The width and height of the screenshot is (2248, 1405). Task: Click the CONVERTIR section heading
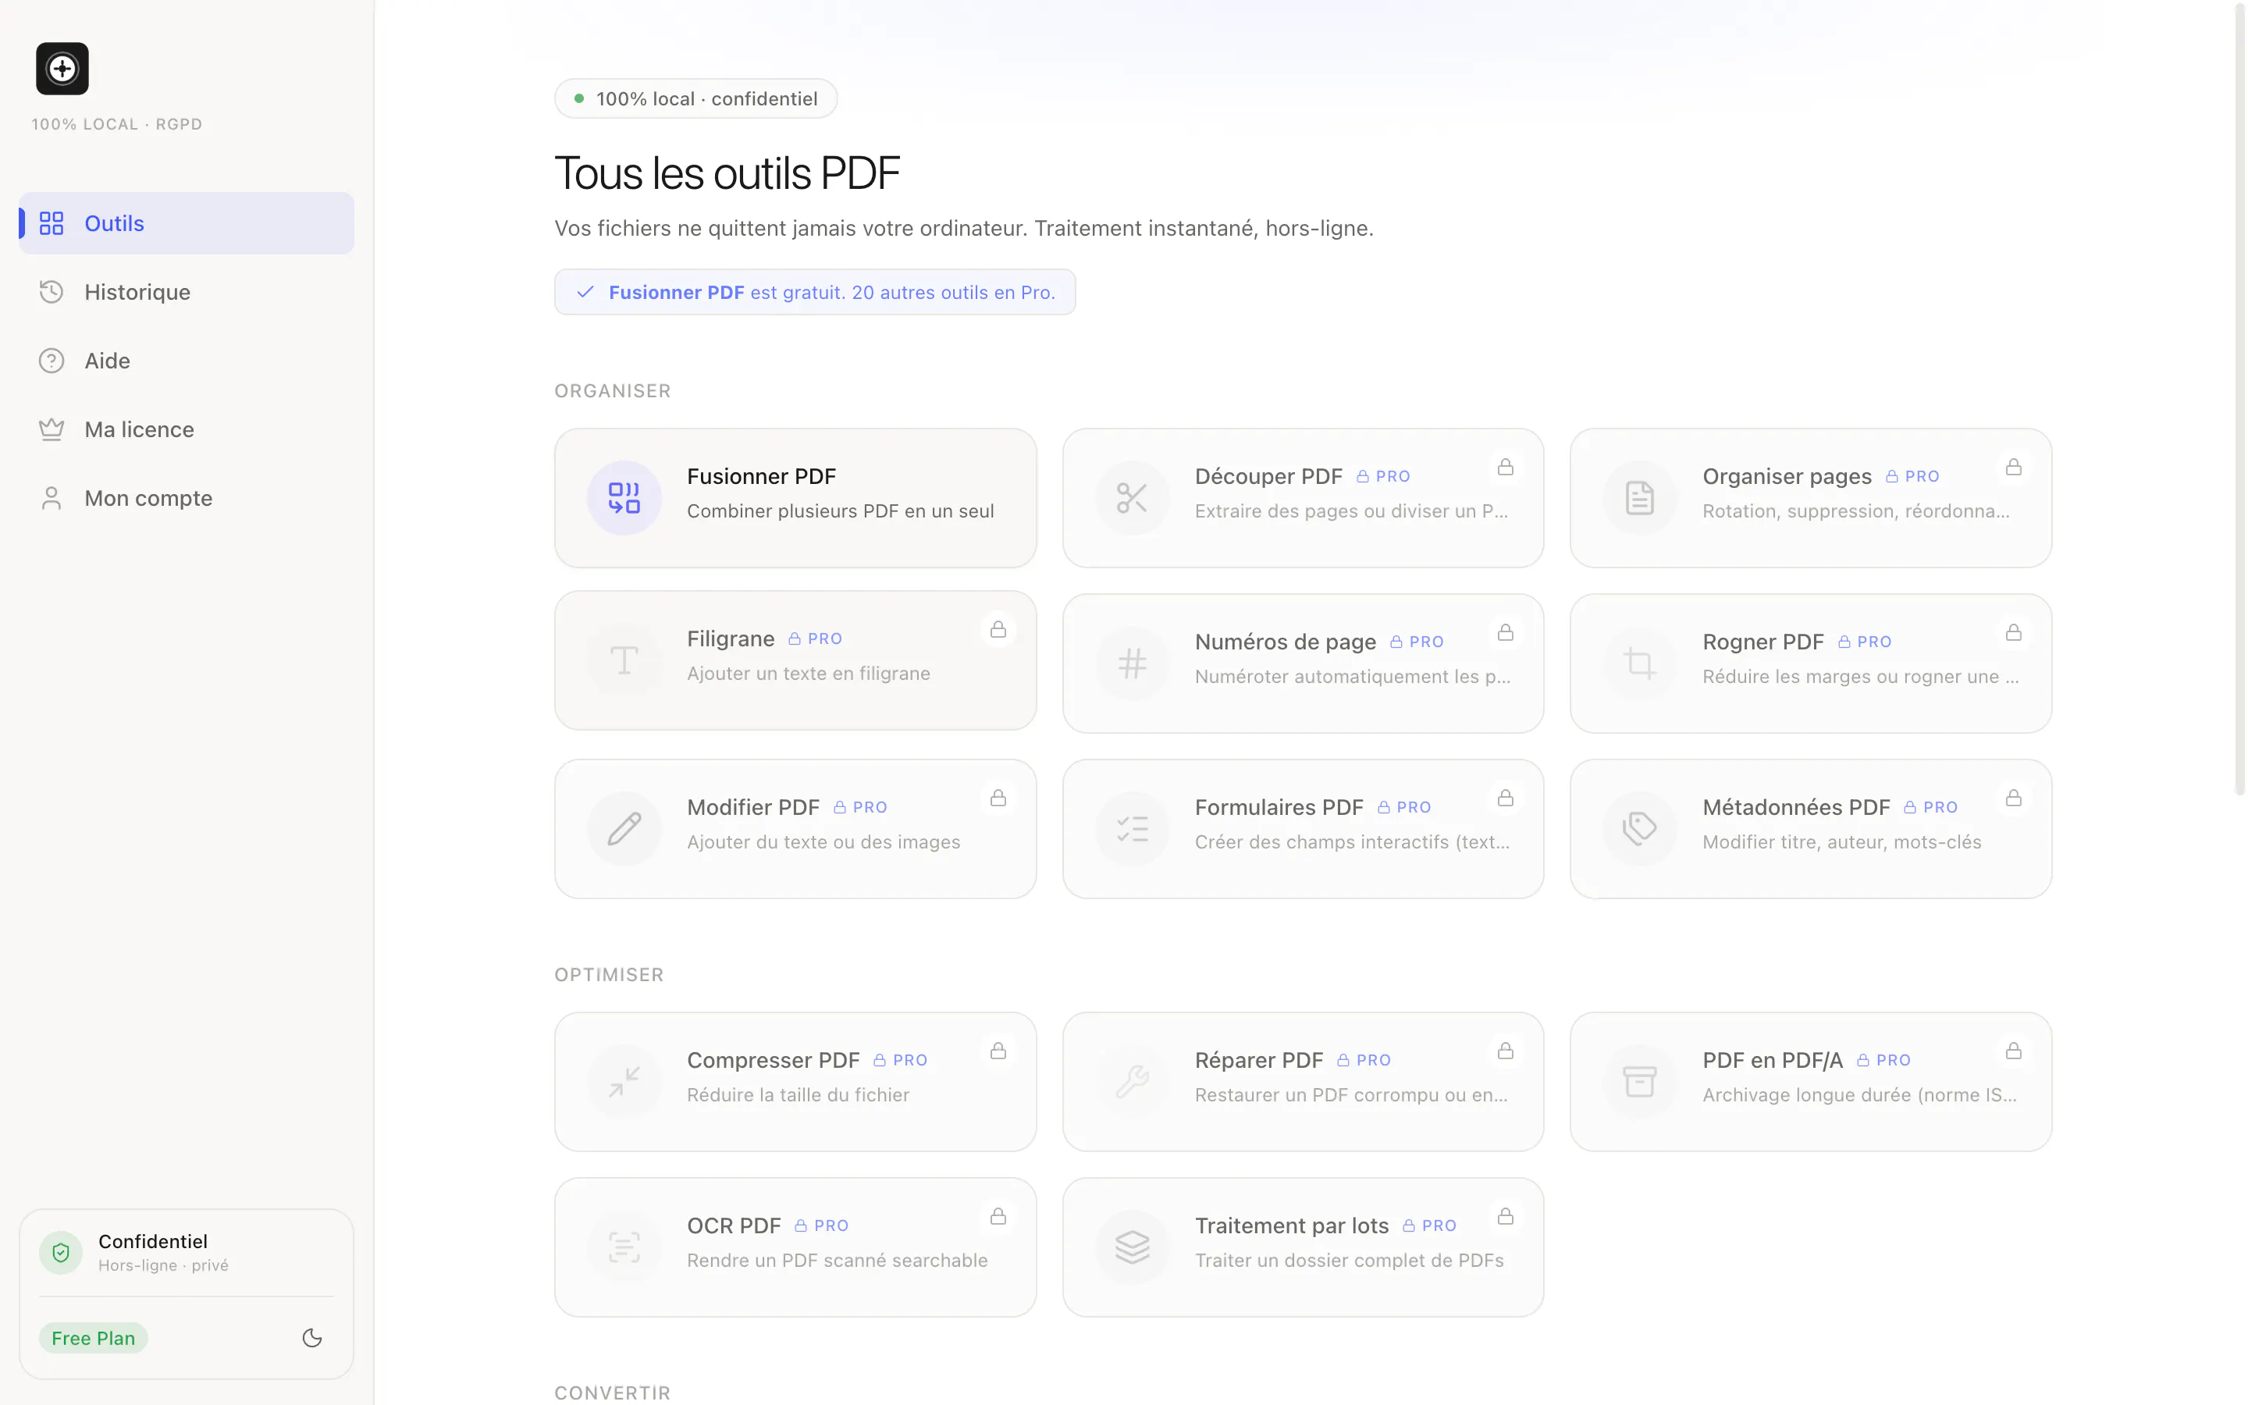pos(612,1393)
